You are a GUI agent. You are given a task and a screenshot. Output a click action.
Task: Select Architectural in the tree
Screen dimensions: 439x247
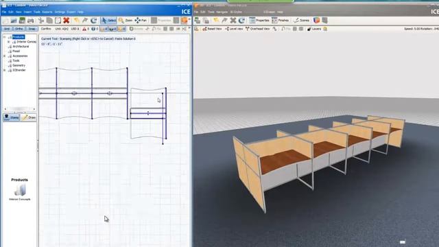click(x=21, y=47)
